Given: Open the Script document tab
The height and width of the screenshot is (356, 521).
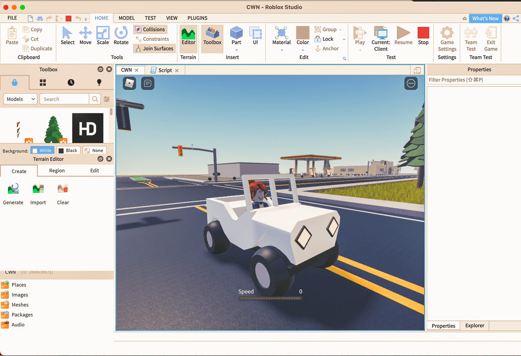Looking at the screenshot, I should coord(165,70).
